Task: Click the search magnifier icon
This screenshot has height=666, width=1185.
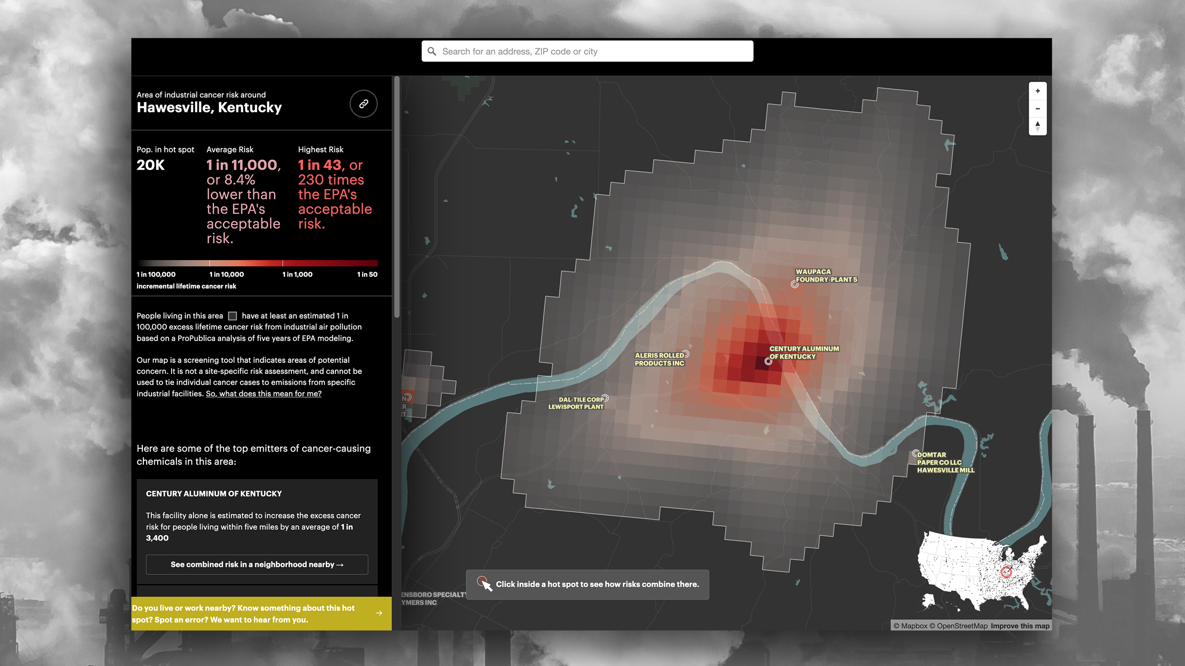Action: point(432,51)
